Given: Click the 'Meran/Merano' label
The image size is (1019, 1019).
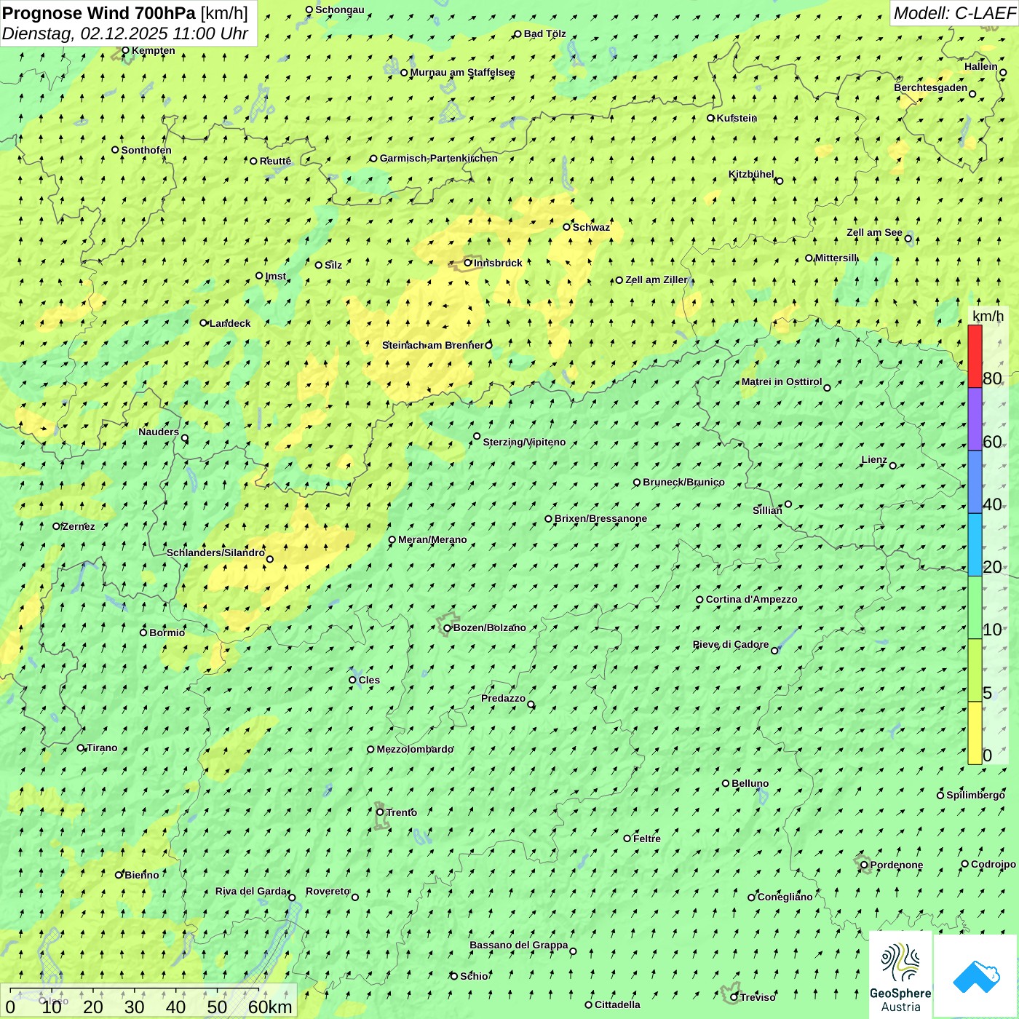Looking at the screenshot, I should click(432, 539).
